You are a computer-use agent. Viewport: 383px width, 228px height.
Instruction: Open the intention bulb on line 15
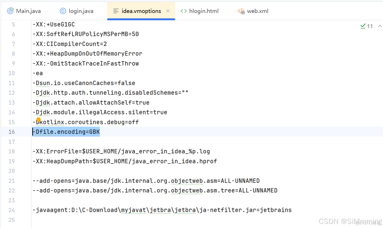pyautogui.click(x=38, y=120)
